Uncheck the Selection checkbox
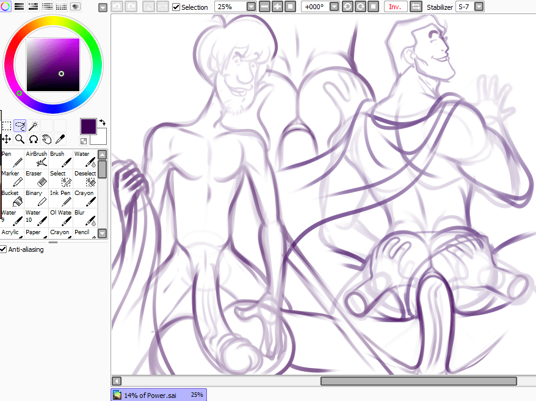 [176, 7]
